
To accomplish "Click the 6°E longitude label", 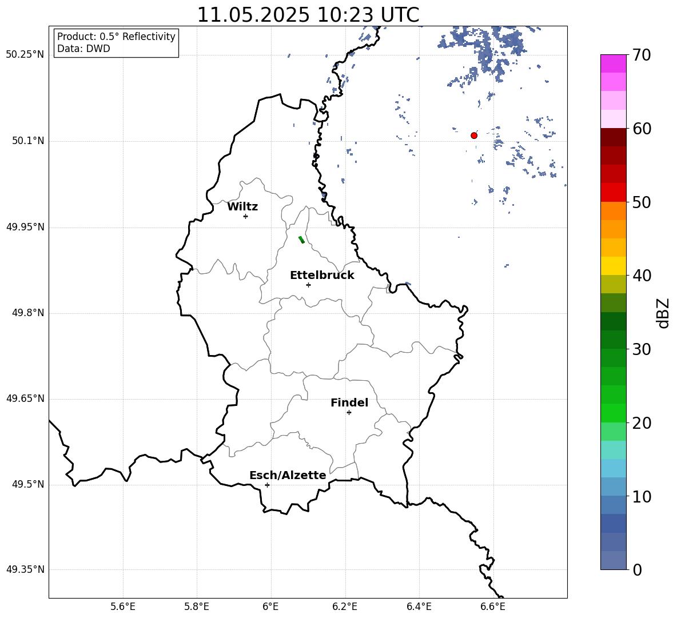I will pyautogui.click(x=270, y=607).
